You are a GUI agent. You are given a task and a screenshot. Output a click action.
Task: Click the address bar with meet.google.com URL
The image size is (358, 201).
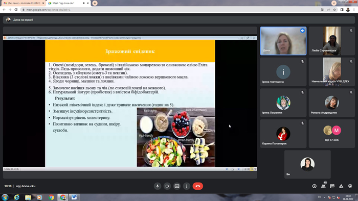(171, 10)
